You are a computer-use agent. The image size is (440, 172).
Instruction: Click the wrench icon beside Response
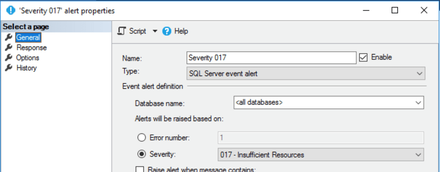[8, 47]
